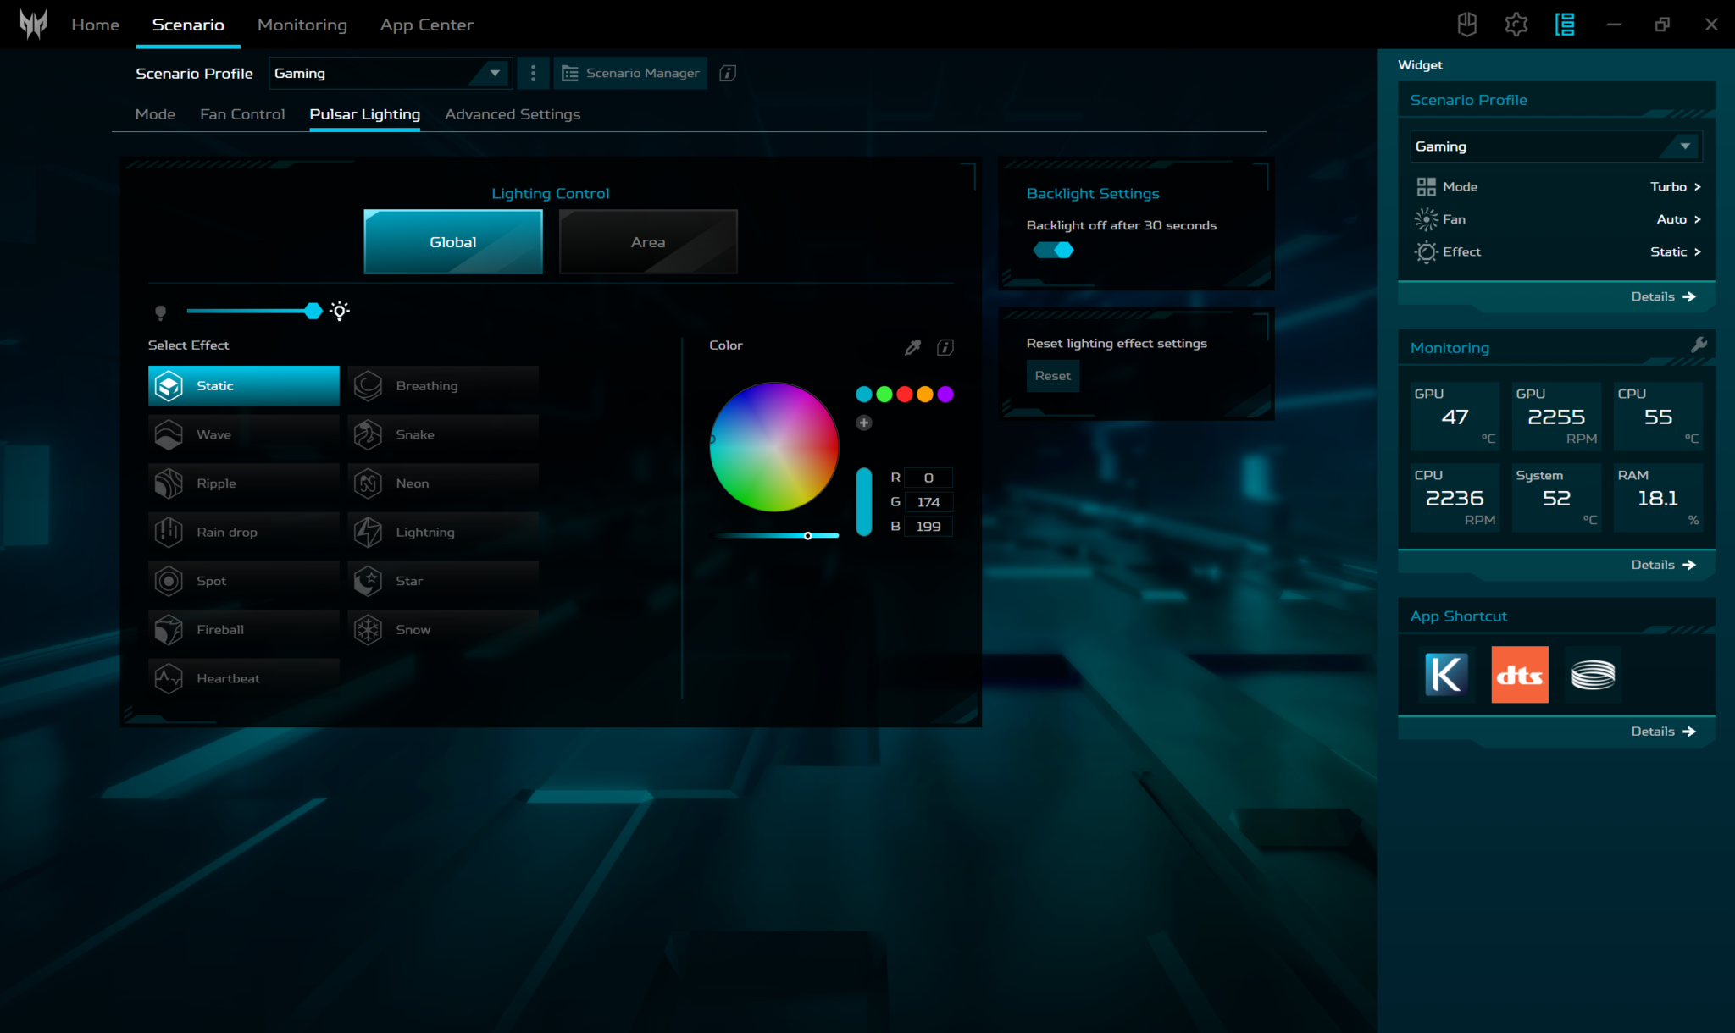Screen dimensions: 1735x1033
Task: Select the Breathing lighting effect
Action: 443,386
